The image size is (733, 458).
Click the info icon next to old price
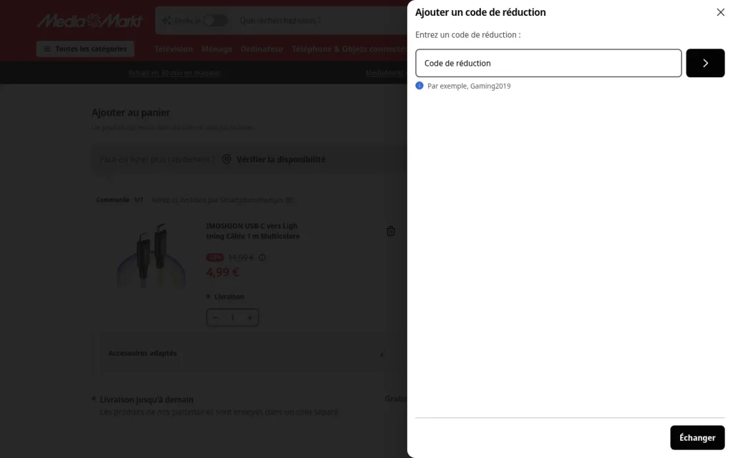pyautogui.click(x=262, y=258)
